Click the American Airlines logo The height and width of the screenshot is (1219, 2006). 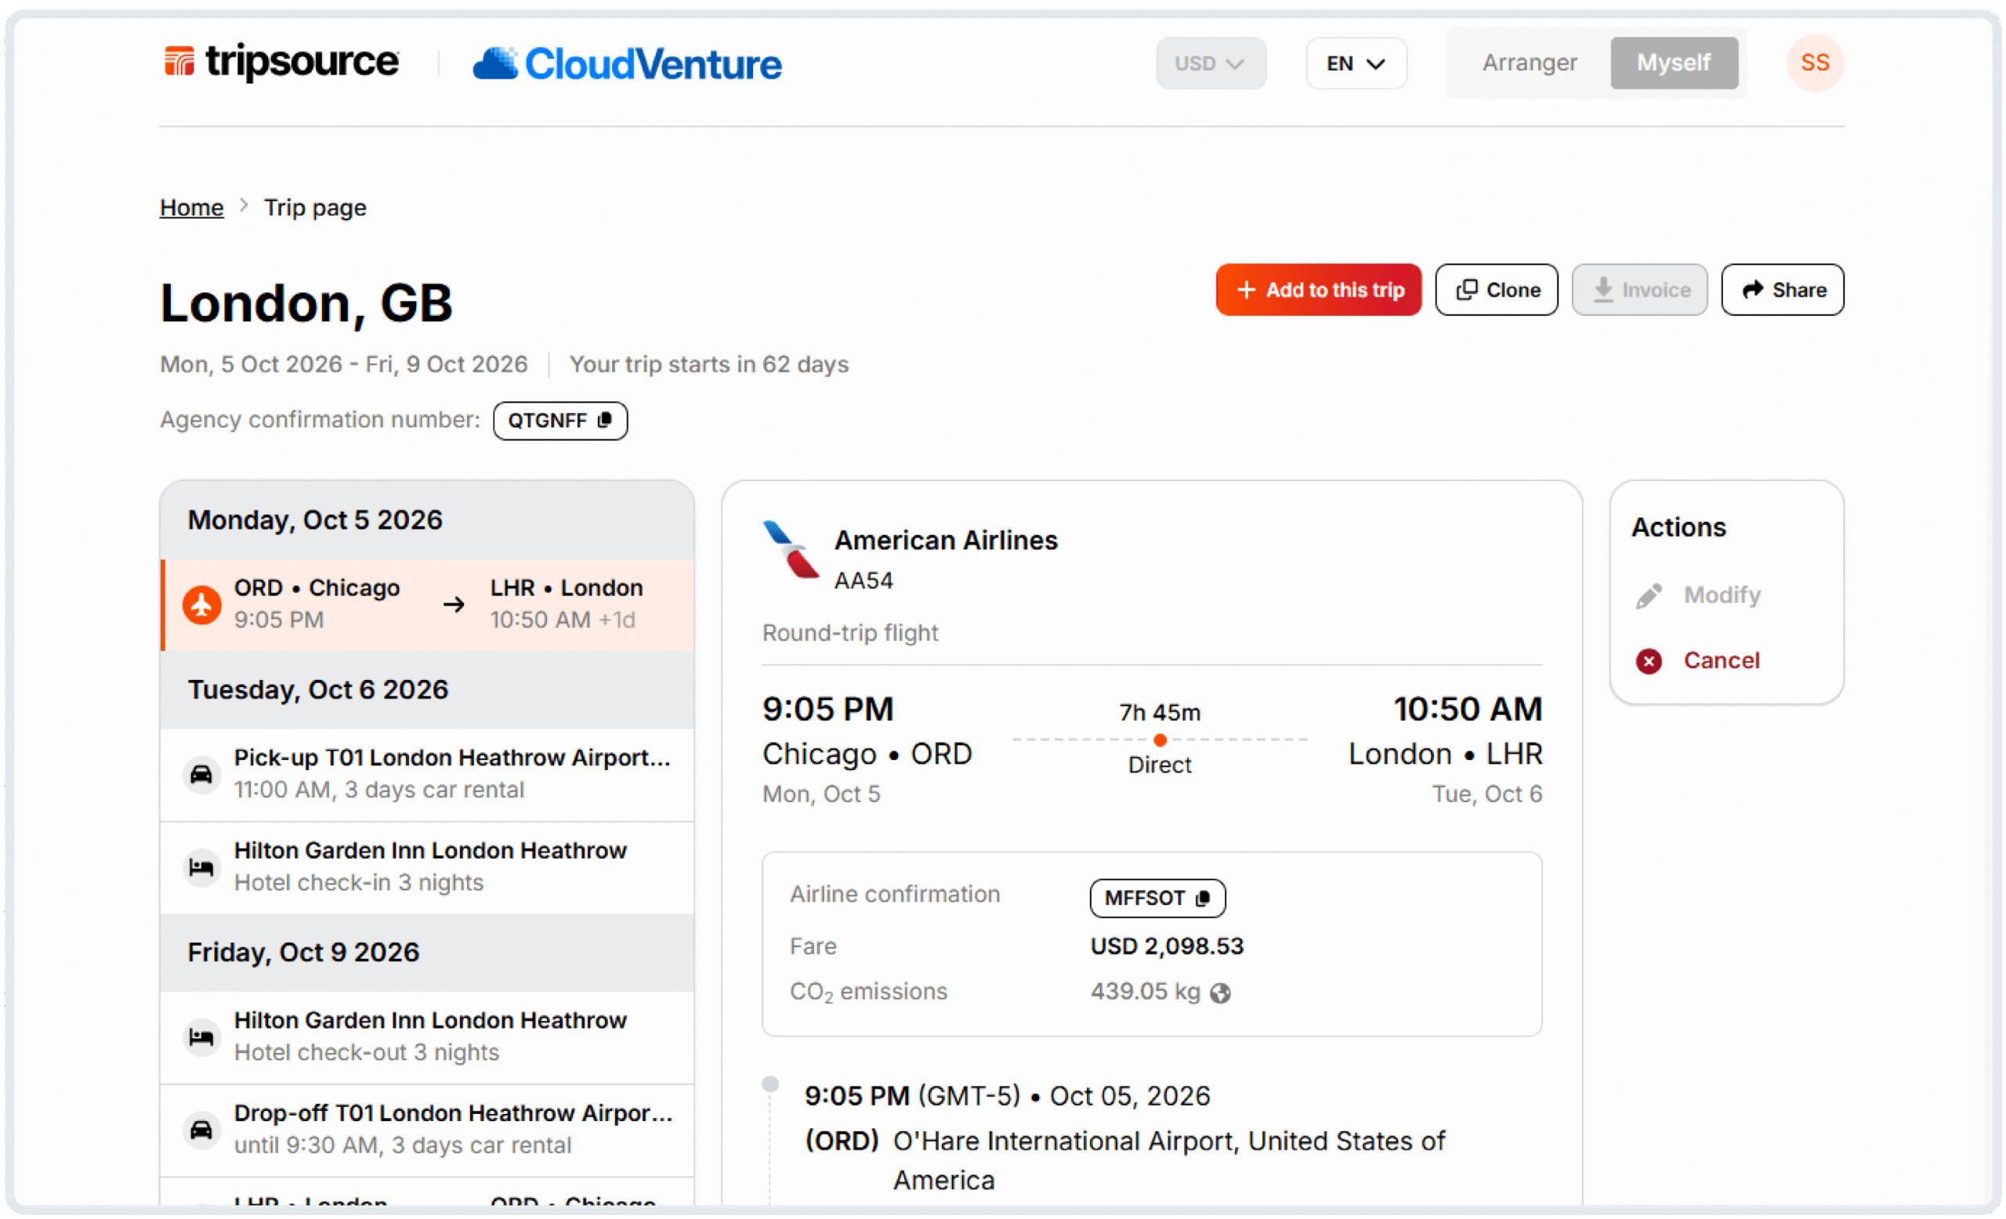[791, 550]
